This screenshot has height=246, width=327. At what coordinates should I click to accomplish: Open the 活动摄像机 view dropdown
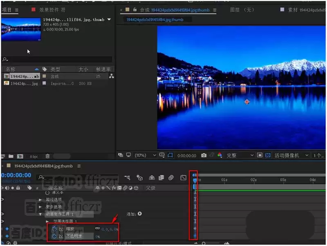[291, 155]
